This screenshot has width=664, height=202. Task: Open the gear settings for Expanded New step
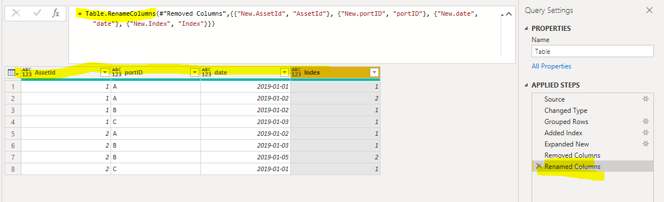(x=645, y=144)
